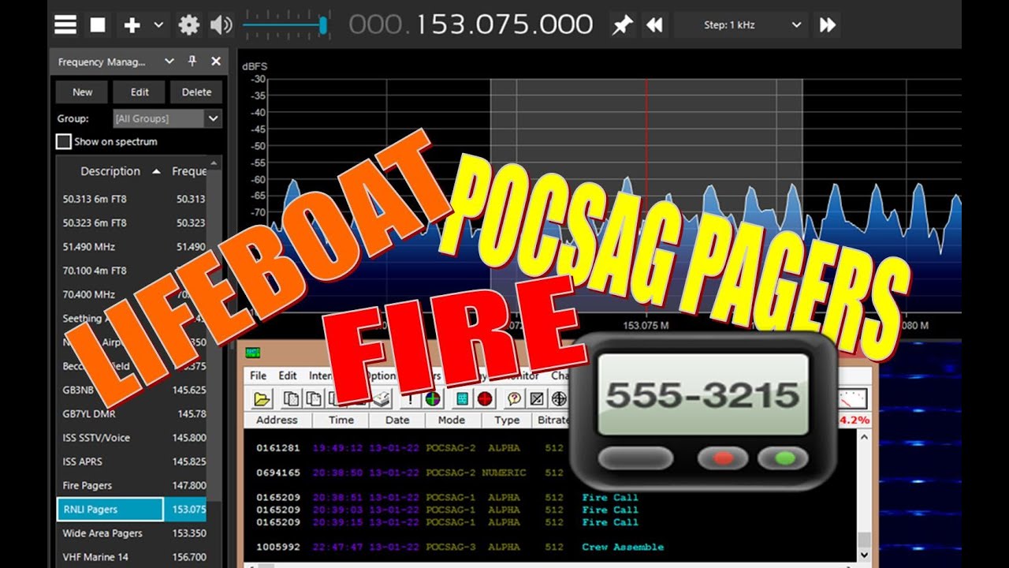Screen dimensions: 1009x568
Task: Select the 50.313 6m FT8 entry
Action: pos(131,200)
